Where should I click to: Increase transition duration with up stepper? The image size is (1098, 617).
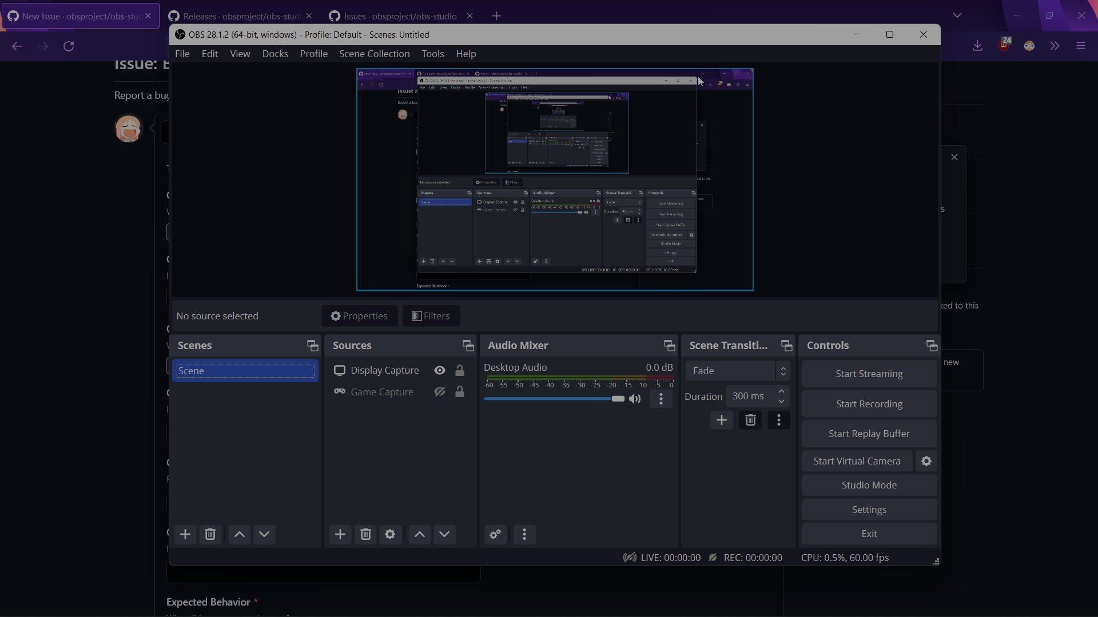[x=782, y=392]
